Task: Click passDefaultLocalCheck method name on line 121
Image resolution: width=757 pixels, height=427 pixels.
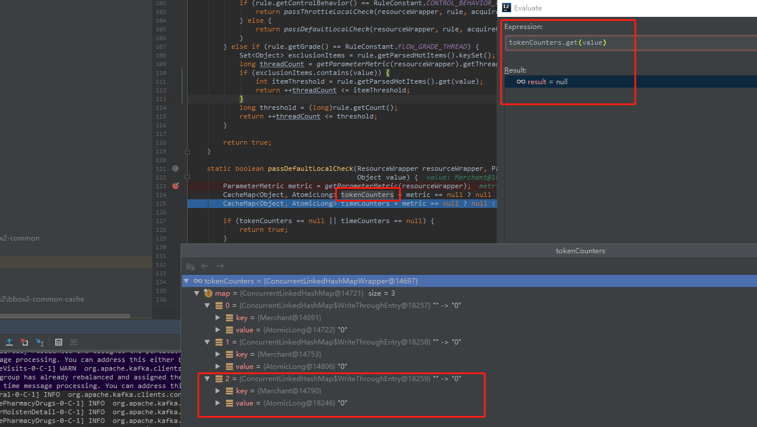Action: click(x=311, y=168)
